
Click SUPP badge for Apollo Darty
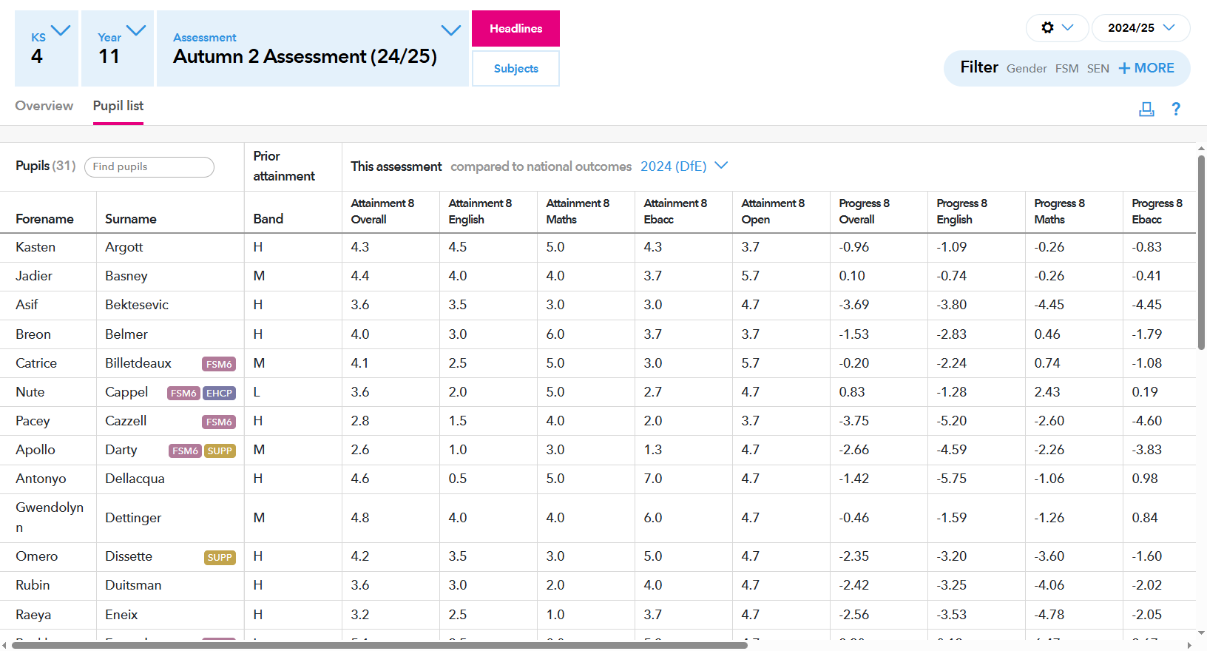220,451
